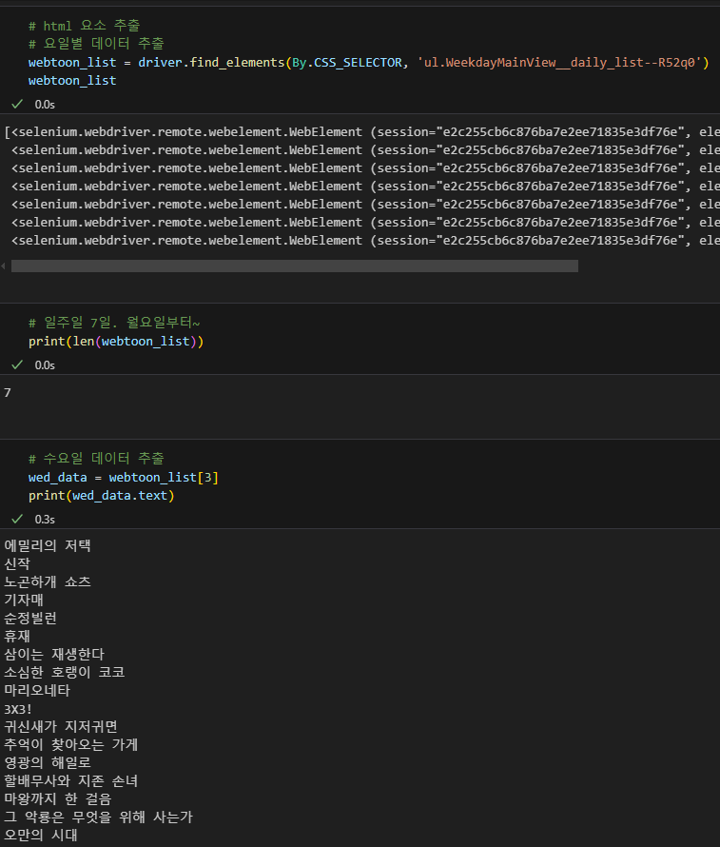Click output line '추억이 찾아오는 가게'

[70, 745]
